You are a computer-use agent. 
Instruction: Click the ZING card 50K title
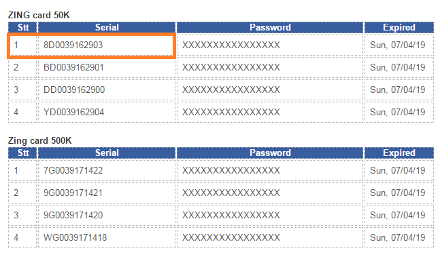(39, 15)
